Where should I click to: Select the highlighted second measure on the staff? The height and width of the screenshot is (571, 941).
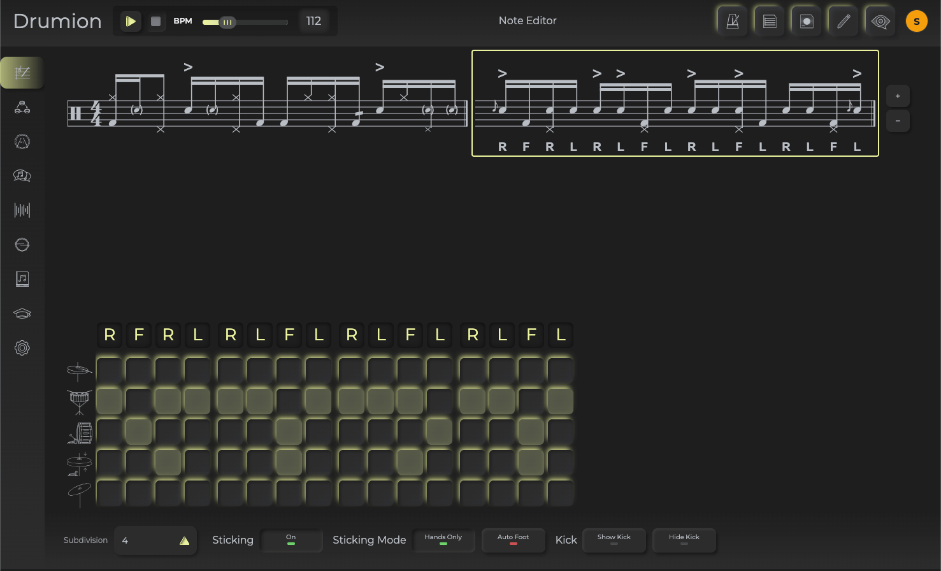pyautogui.click(x=675, y=103)
